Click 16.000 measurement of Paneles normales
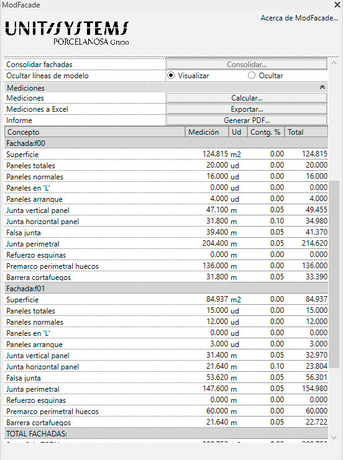Screen dimensions: 343x460 tap(217, 176)
